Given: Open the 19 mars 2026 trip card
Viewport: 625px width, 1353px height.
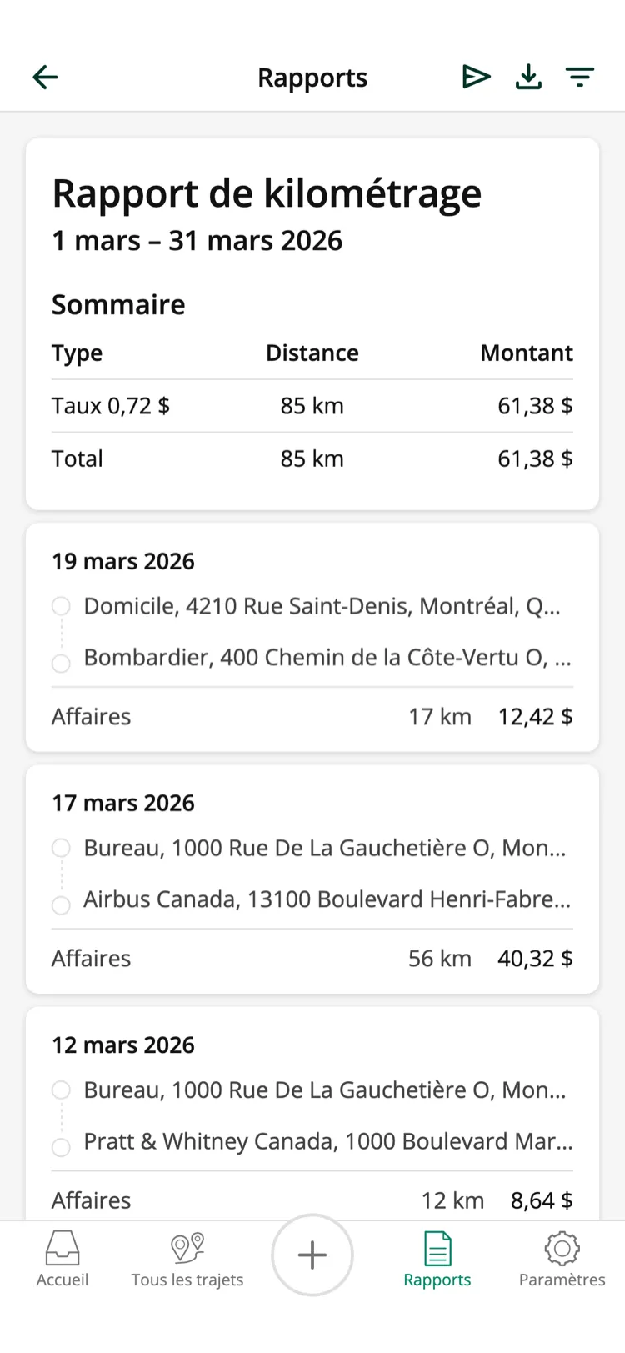Looking at the screenshot, I should tap(312, 638).
